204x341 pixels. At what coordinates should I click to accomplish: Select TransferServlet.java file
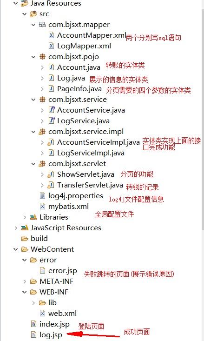point(90,185)
